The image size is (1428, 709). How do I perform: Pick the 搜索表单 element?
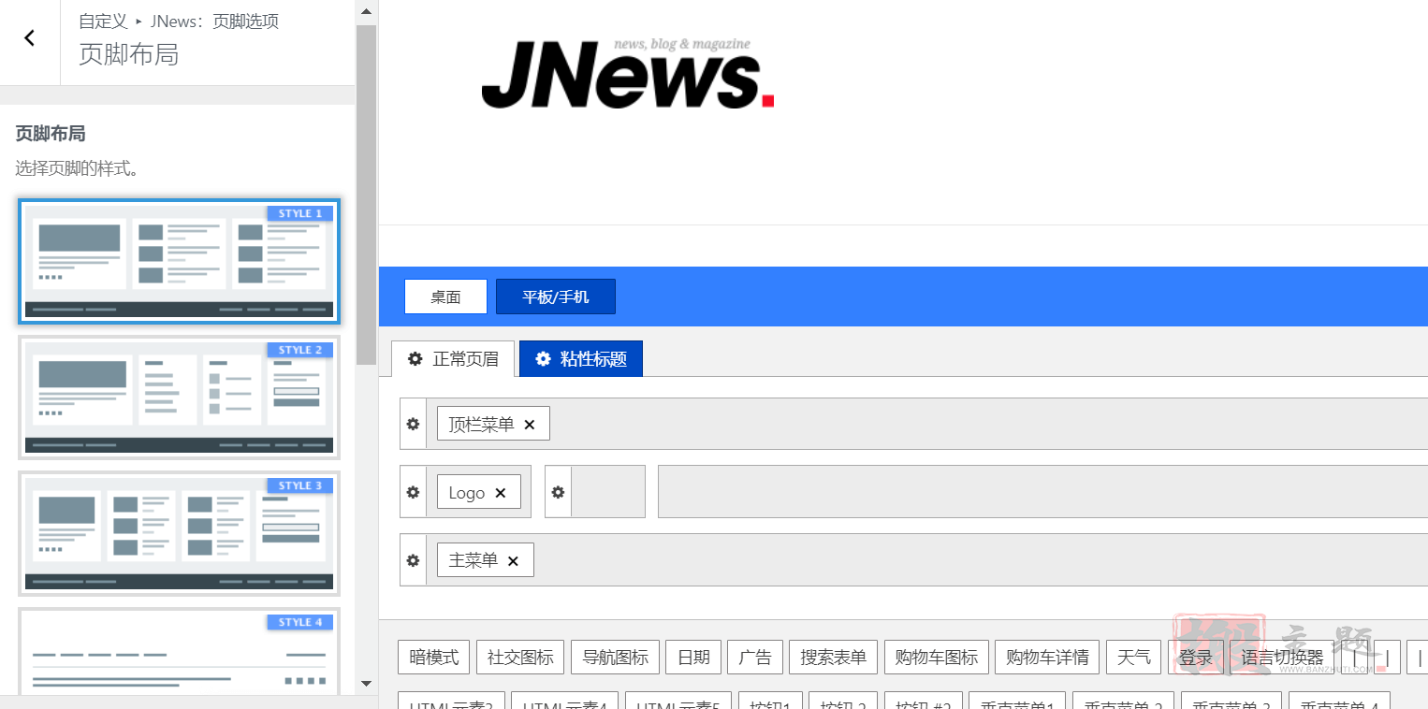pos(834,658)
